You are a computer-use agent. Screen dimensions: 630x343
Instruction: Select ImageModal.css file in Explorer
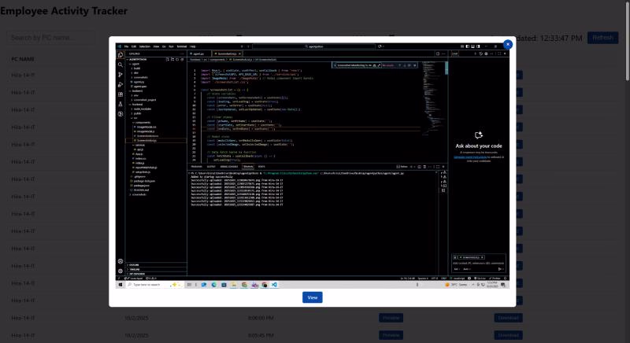tap(146, 127)
